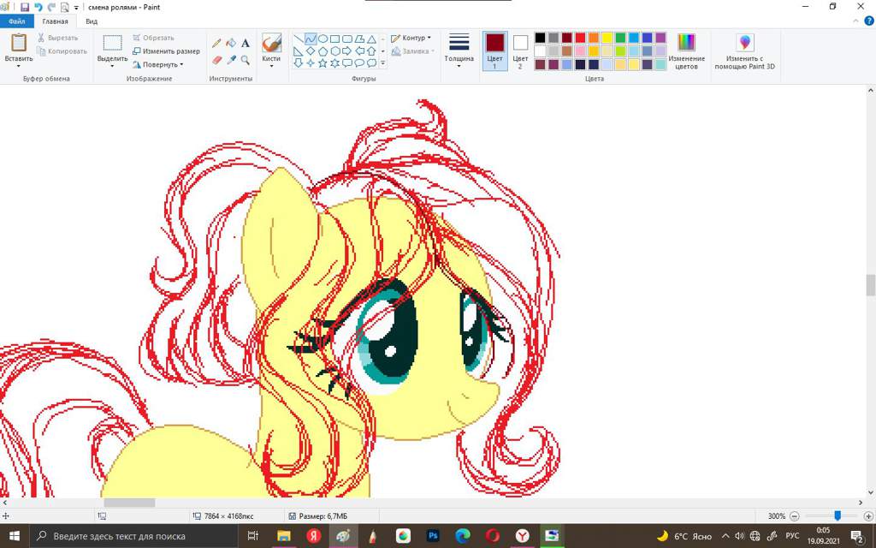Click the zoom out minus button

[795, 516]
